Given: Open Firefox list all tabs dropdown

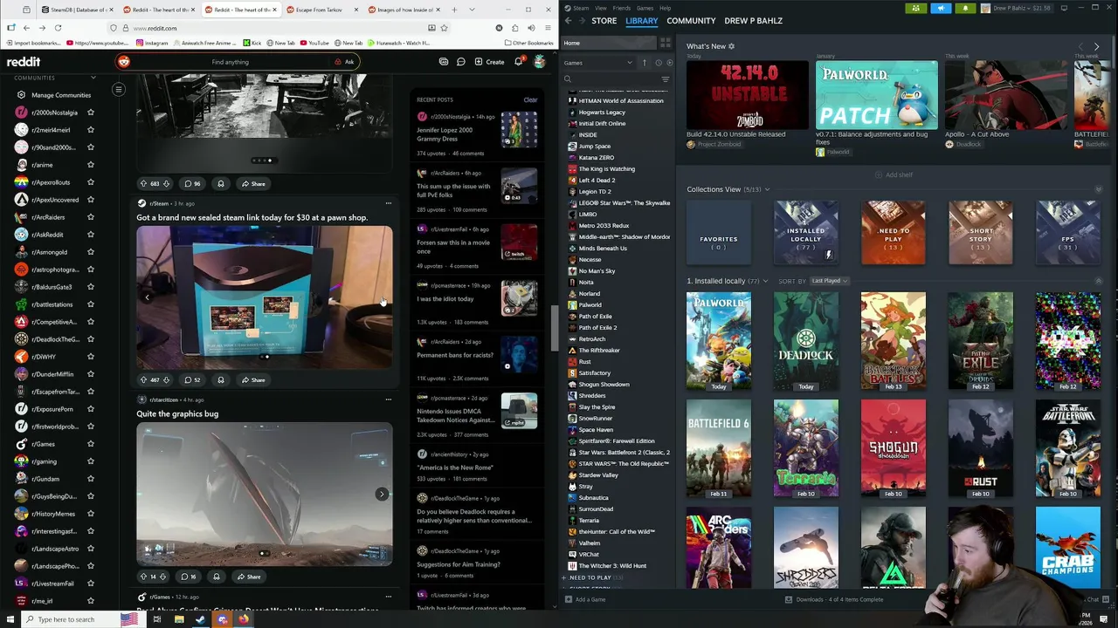Looking at the screenshot, I should click(472, 10).
